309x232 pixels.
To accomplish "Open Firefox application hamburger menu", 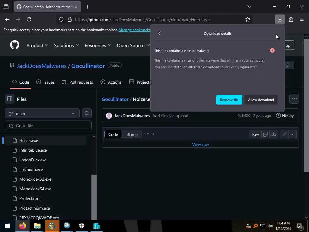I will [302, 19].
